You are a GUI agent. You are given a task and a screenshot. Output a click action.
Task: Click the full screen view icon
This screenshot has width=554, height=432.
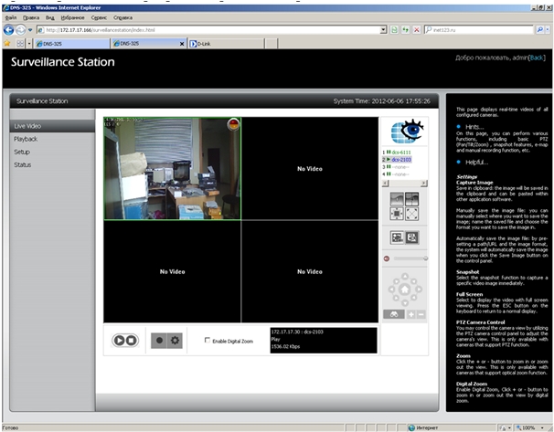411,214
